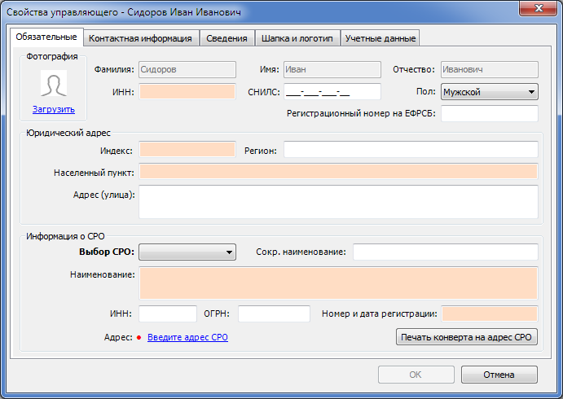Open the Пол (gender) dropdown

pos(489,92)
